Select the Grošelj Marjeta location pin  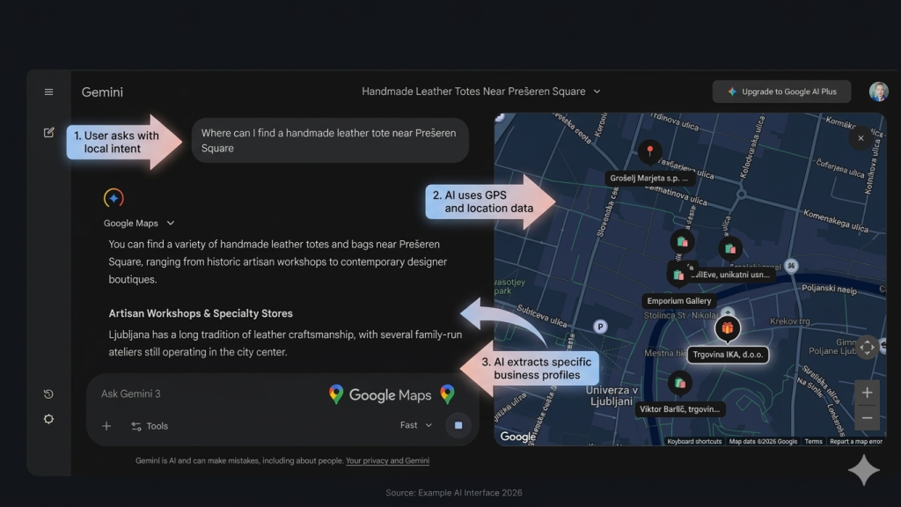pyautogui.click(x=649, y=152)
